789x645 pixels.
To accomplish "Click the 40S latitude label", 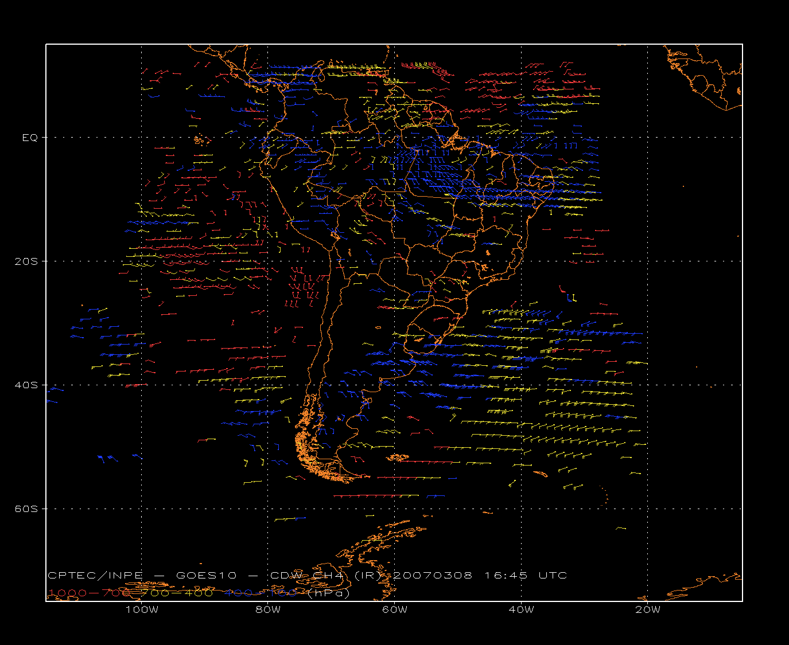I will (26, 385).
